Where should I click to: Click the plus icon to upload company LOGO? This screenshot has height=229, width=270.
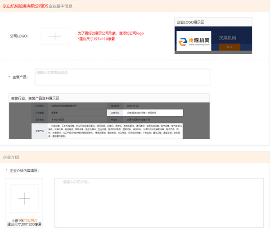click(x=54, y=36)
